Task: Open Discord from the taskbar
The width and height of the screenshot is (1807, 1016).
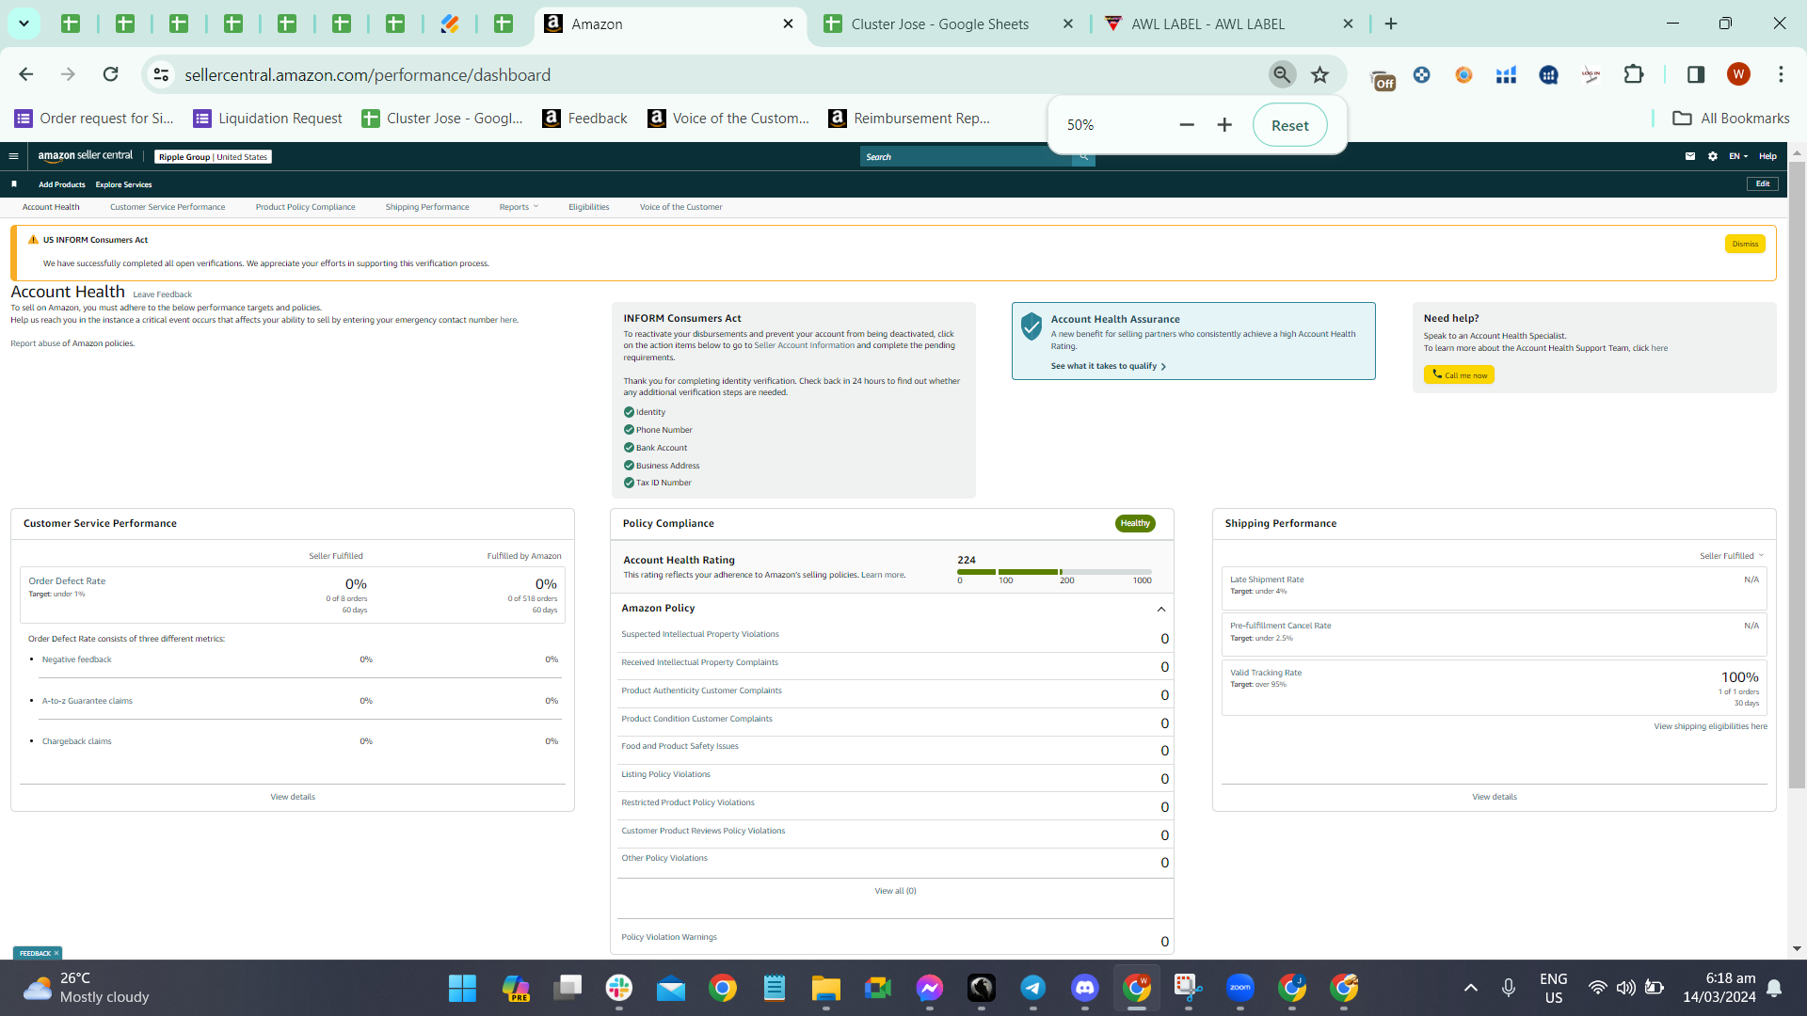Action: (x=1085, y=988)
